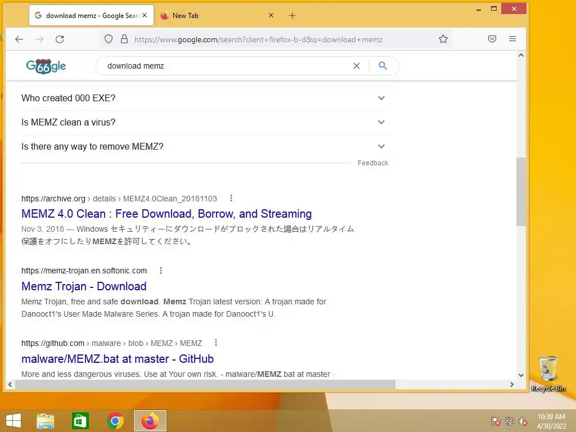Bookmark this page with the star
This screenshot has height=432, width=576.
point(443,39)
